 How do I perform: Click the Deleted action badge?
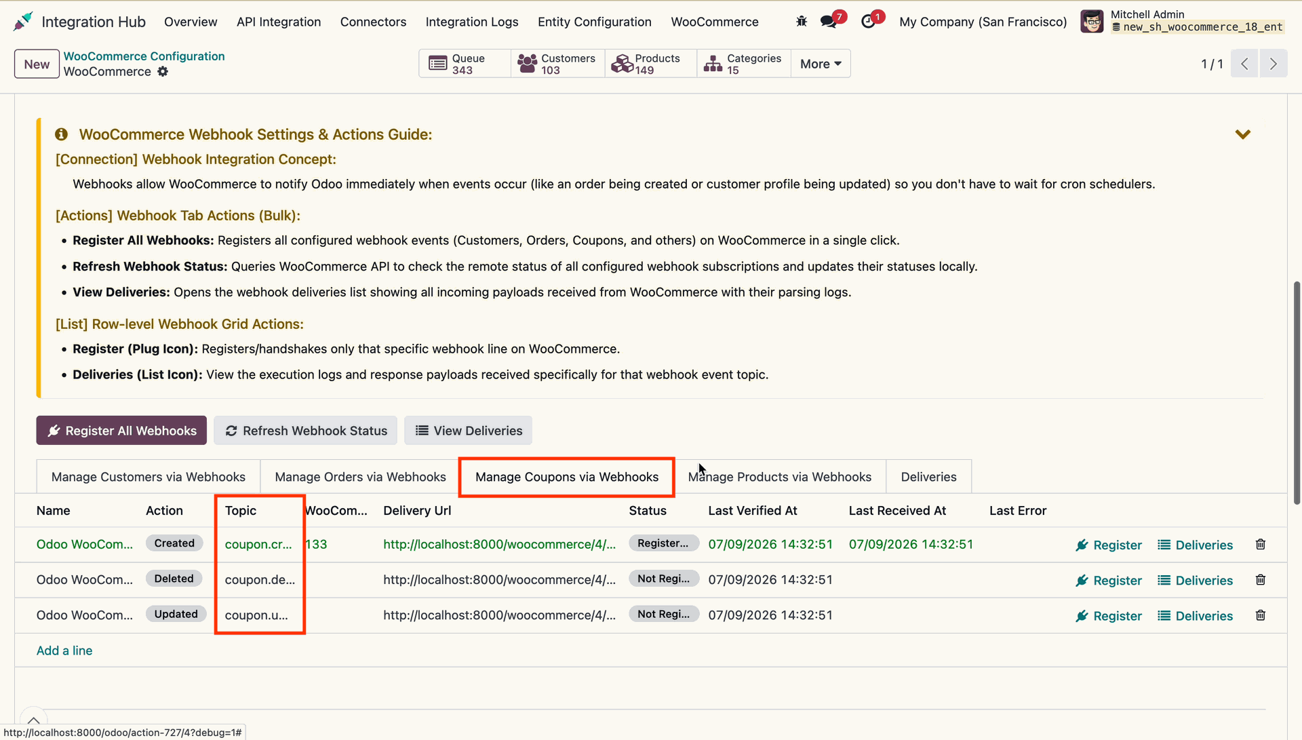tap(174, 579)
